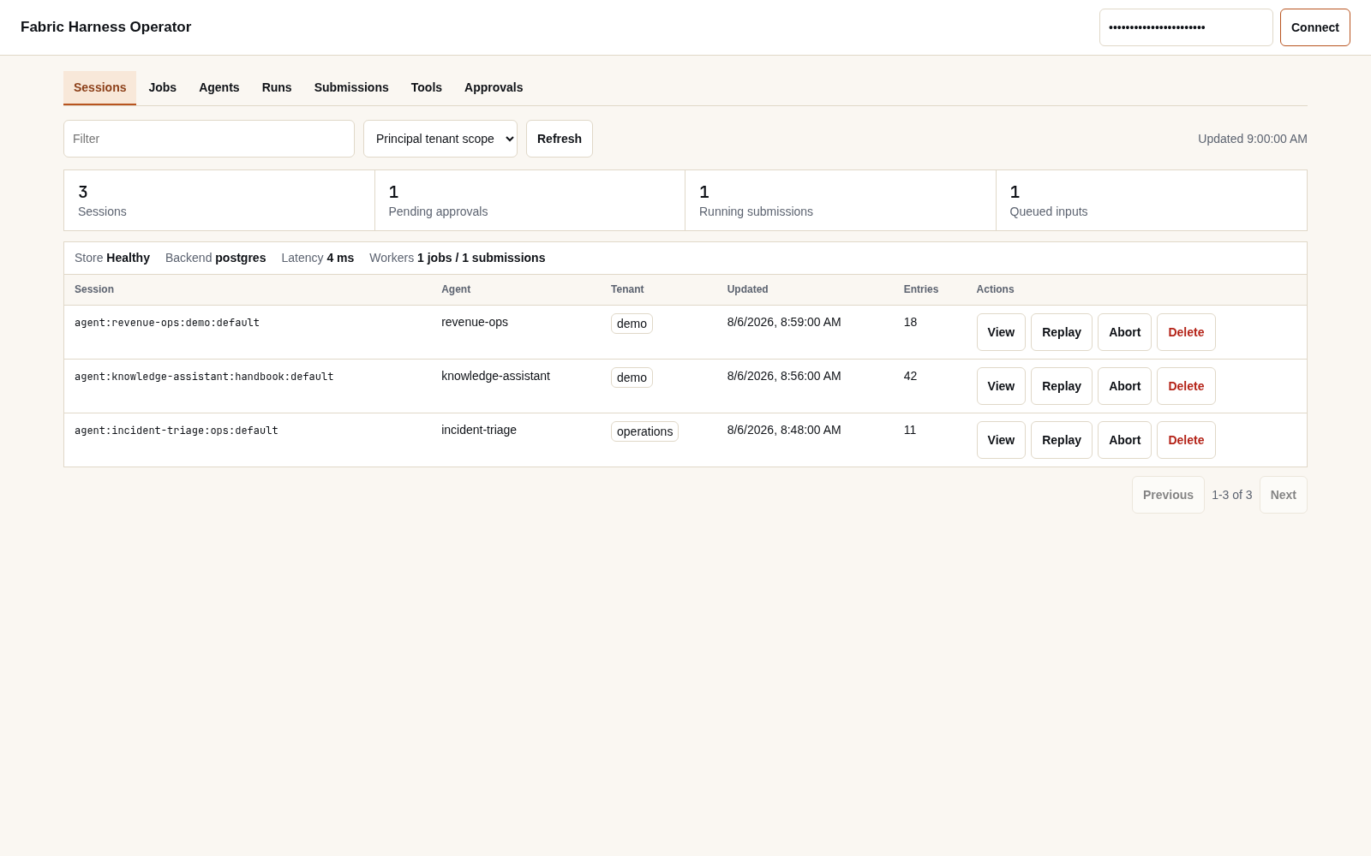This screenshot has height=856, width=1371.
Task: Click the 8:48:00 AM updated timestamp
Action: pos(784,430)
